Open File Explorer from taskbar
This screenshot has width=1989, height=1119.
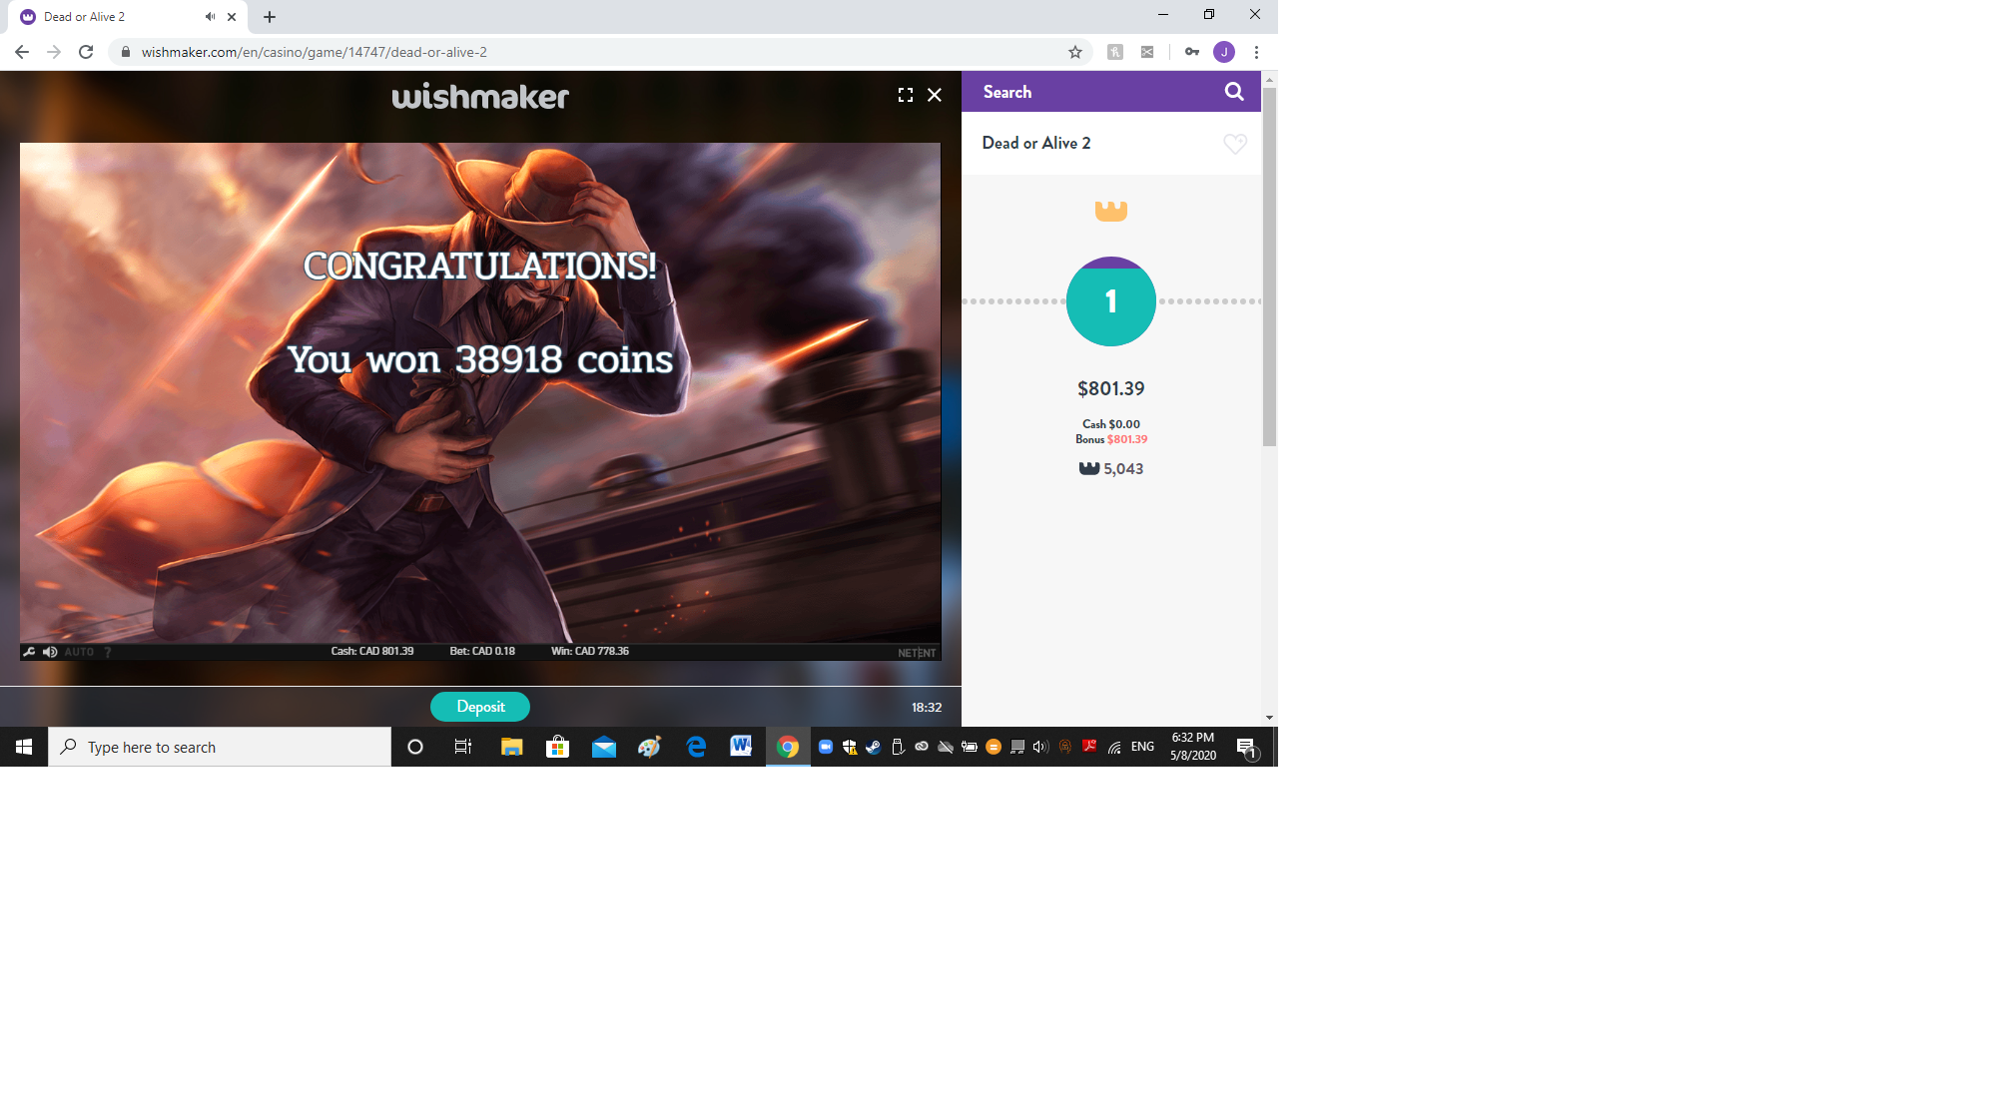[511, 747]
